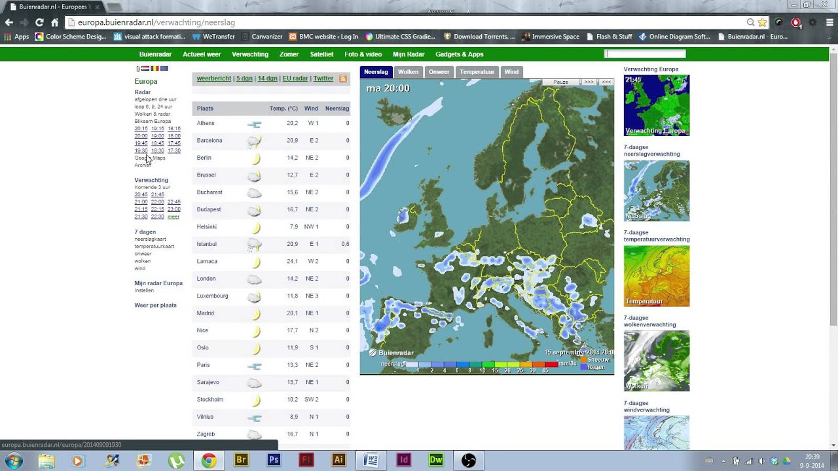838x471 pixels.
Task: Switch to the Wolken map tab
Action: 408,72
